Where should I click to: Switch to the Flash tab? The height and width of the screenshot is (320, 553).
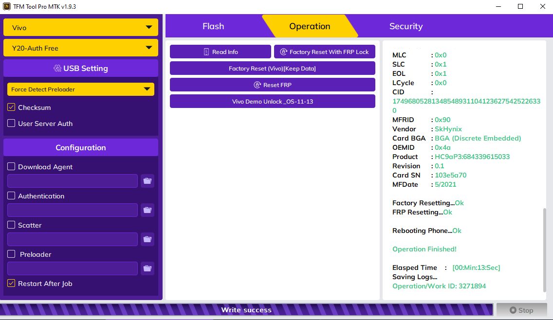click(213, 26)
